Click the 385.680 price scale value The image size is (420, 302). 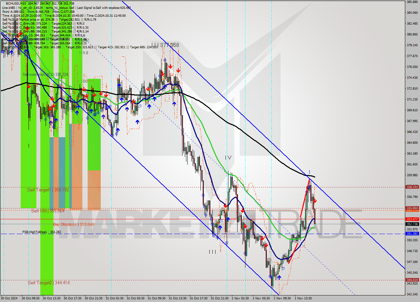(x=412, y=2)
